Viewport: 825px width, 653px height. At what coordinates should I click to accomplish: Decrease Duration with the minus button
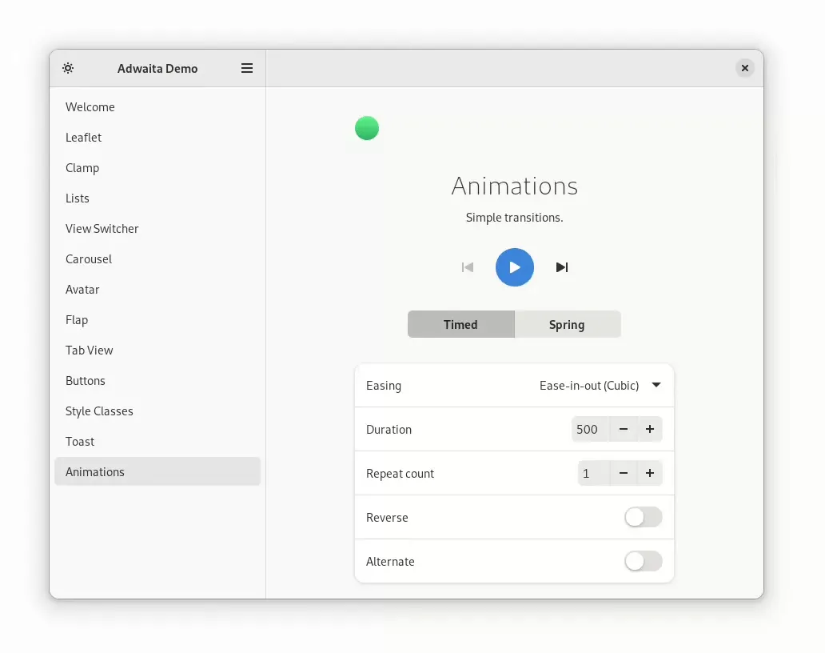click(x=624, y=430)
